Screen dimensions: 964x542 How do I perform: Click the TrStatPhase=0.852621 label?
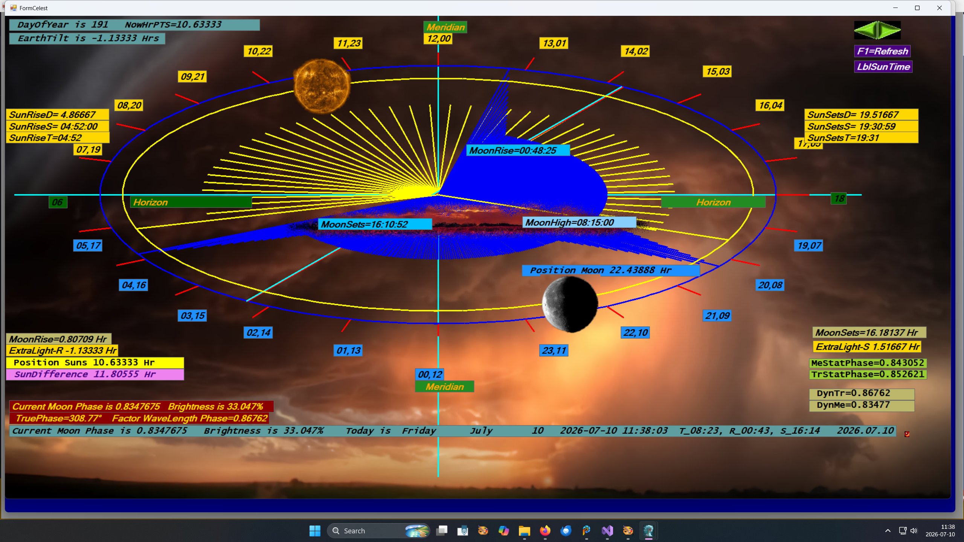pyautogui.click(x=868, y=375)
